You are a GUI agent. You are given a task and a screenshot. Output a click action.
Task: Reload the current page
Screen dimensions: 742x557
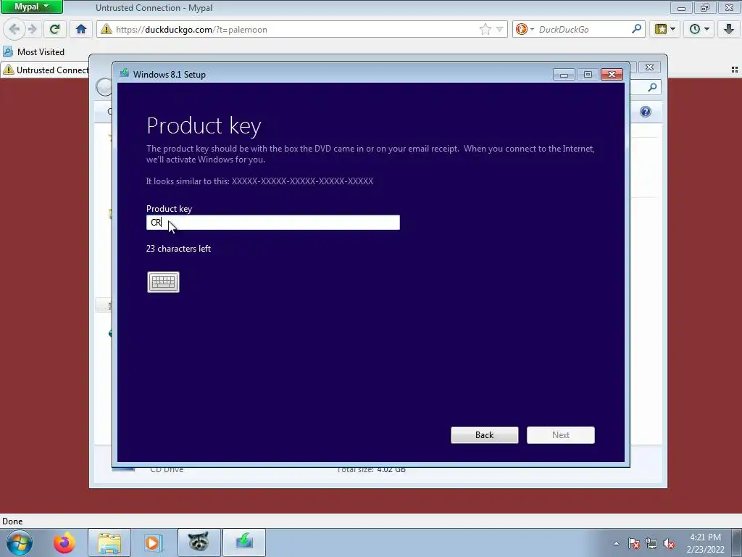coord(54,29)
